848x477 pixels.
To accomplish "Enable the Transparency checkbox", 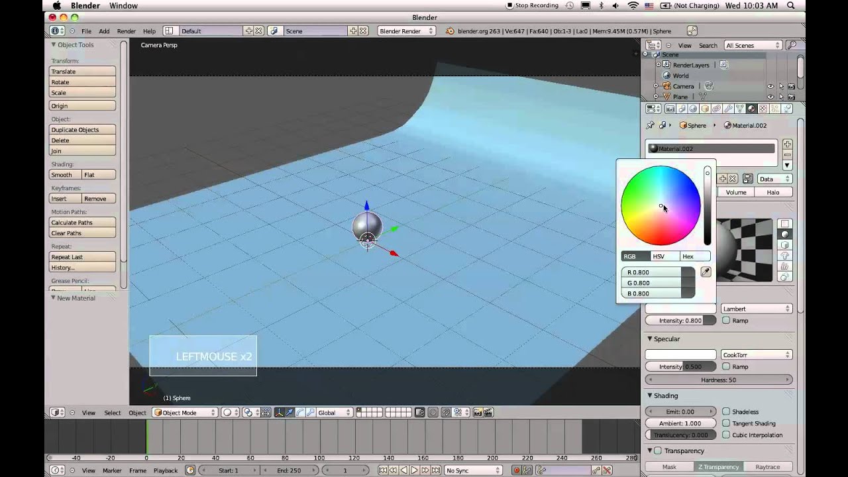I will pos(658,451).
